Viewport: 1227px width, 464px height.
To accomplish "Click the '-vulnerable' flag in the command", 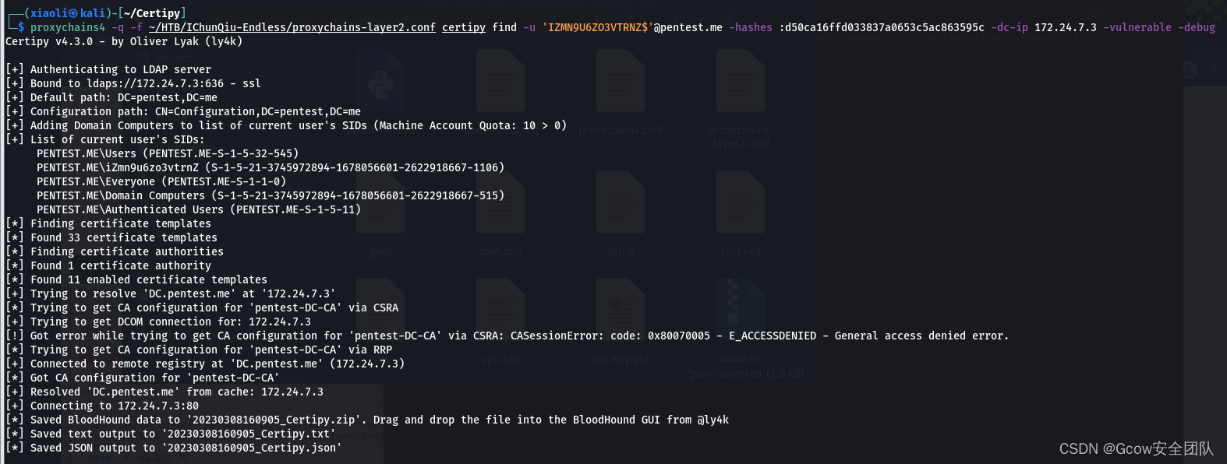I will [1137, 27].
